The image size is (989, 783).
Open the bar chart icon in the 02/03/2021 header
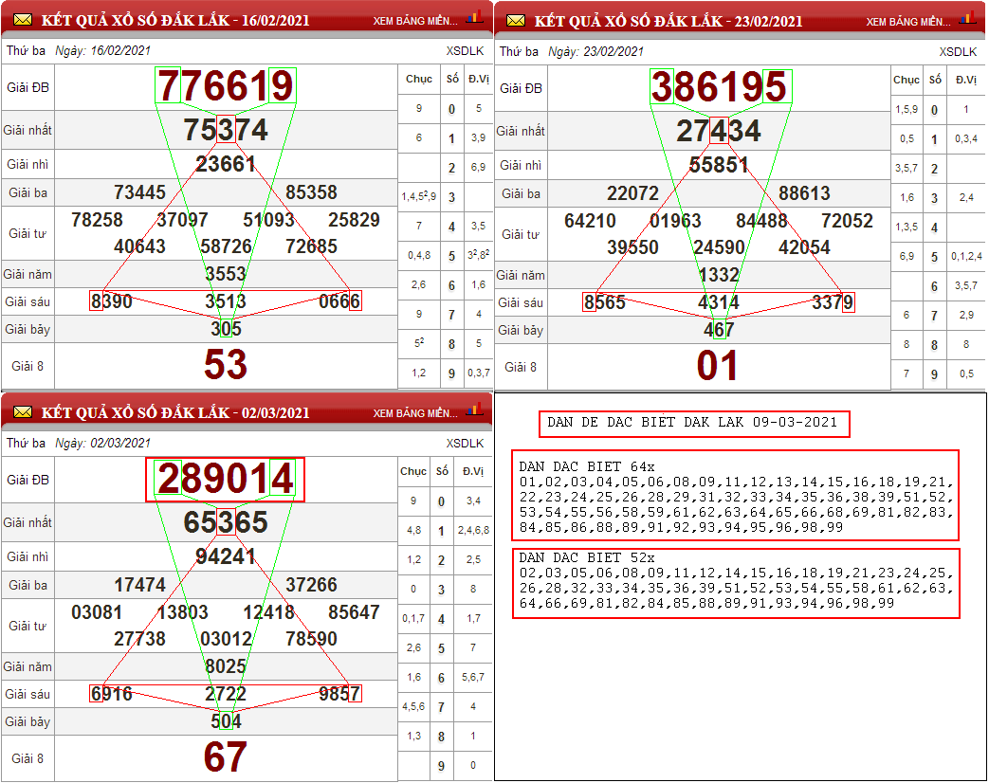[x=474, y=410]
